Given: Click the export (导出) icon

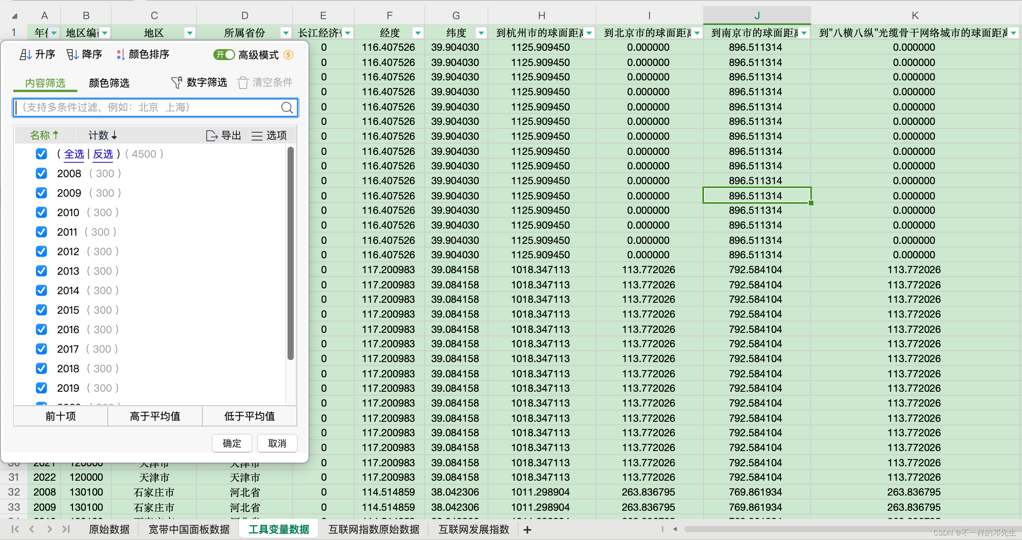Looking at the screenshot, I should [212, 136].
